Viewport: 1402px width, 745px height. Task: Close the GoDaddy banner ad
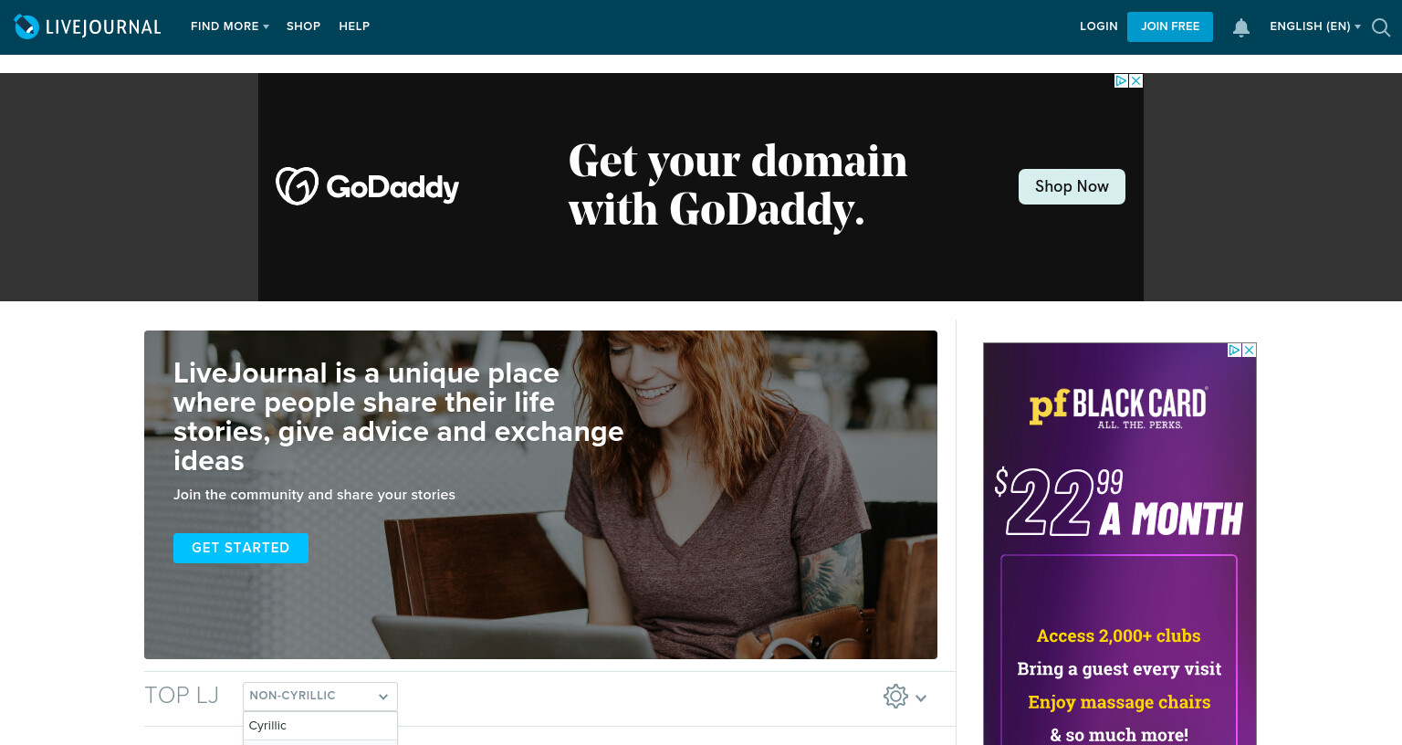pyautogui.click(x=1136, y=80)
